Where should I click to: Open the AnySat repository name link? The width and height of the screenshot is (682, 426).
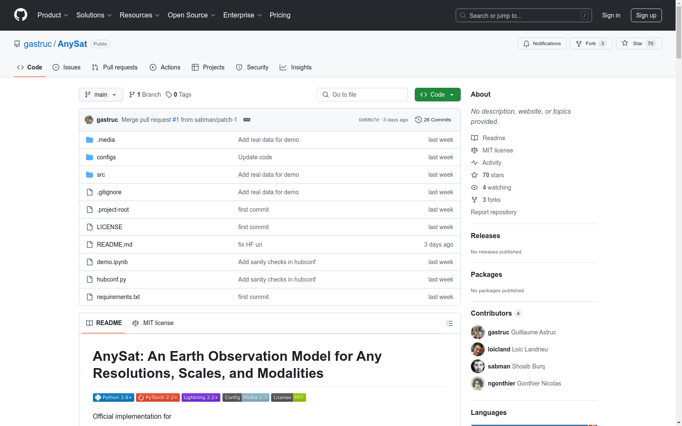tap(72, 44)
